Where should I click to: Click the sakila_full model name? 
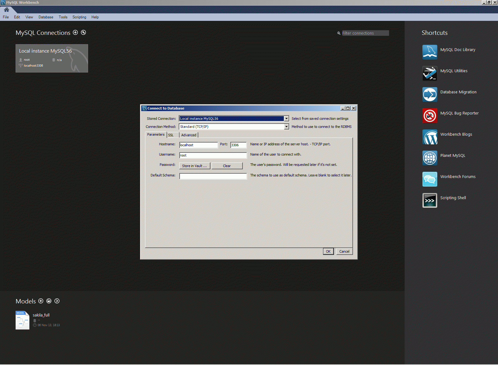[41, 315]
